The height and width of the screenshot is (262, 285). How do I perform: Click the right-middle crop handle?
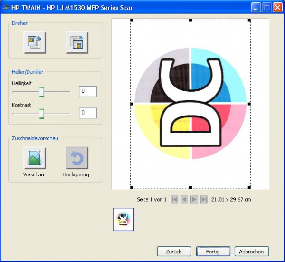click(249, 103)
